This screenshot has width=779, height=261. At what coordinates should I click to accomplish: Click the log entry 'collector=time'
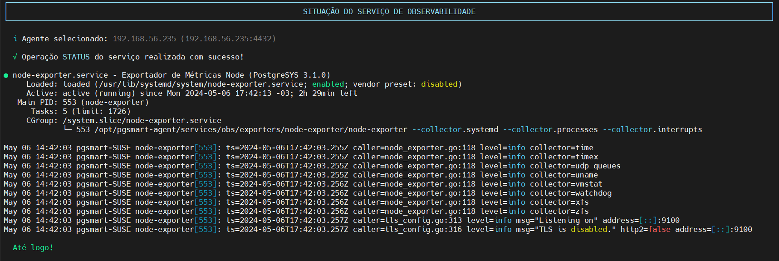pos(562,148)
